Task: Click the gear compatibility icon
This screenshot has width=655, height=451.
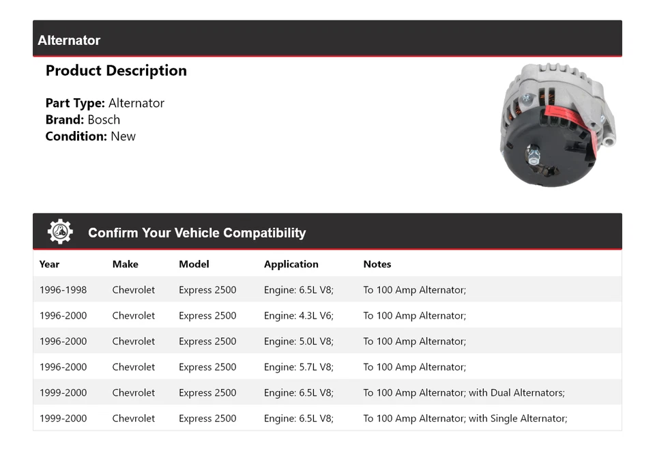Action: pos(60,231)
